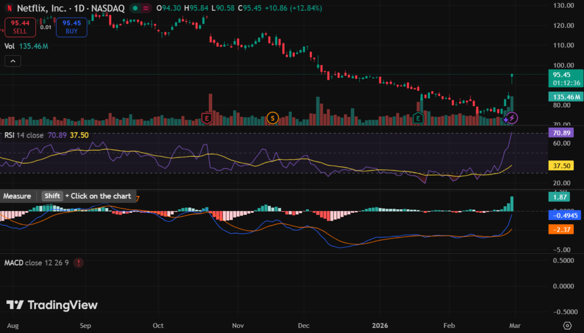Open the purple lightning bolt news icon
This screenshot has height=333, width=584.
point(512,118)
